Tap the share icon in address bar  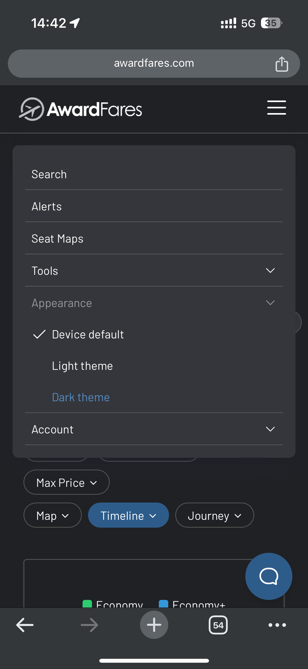pos(282,64)
